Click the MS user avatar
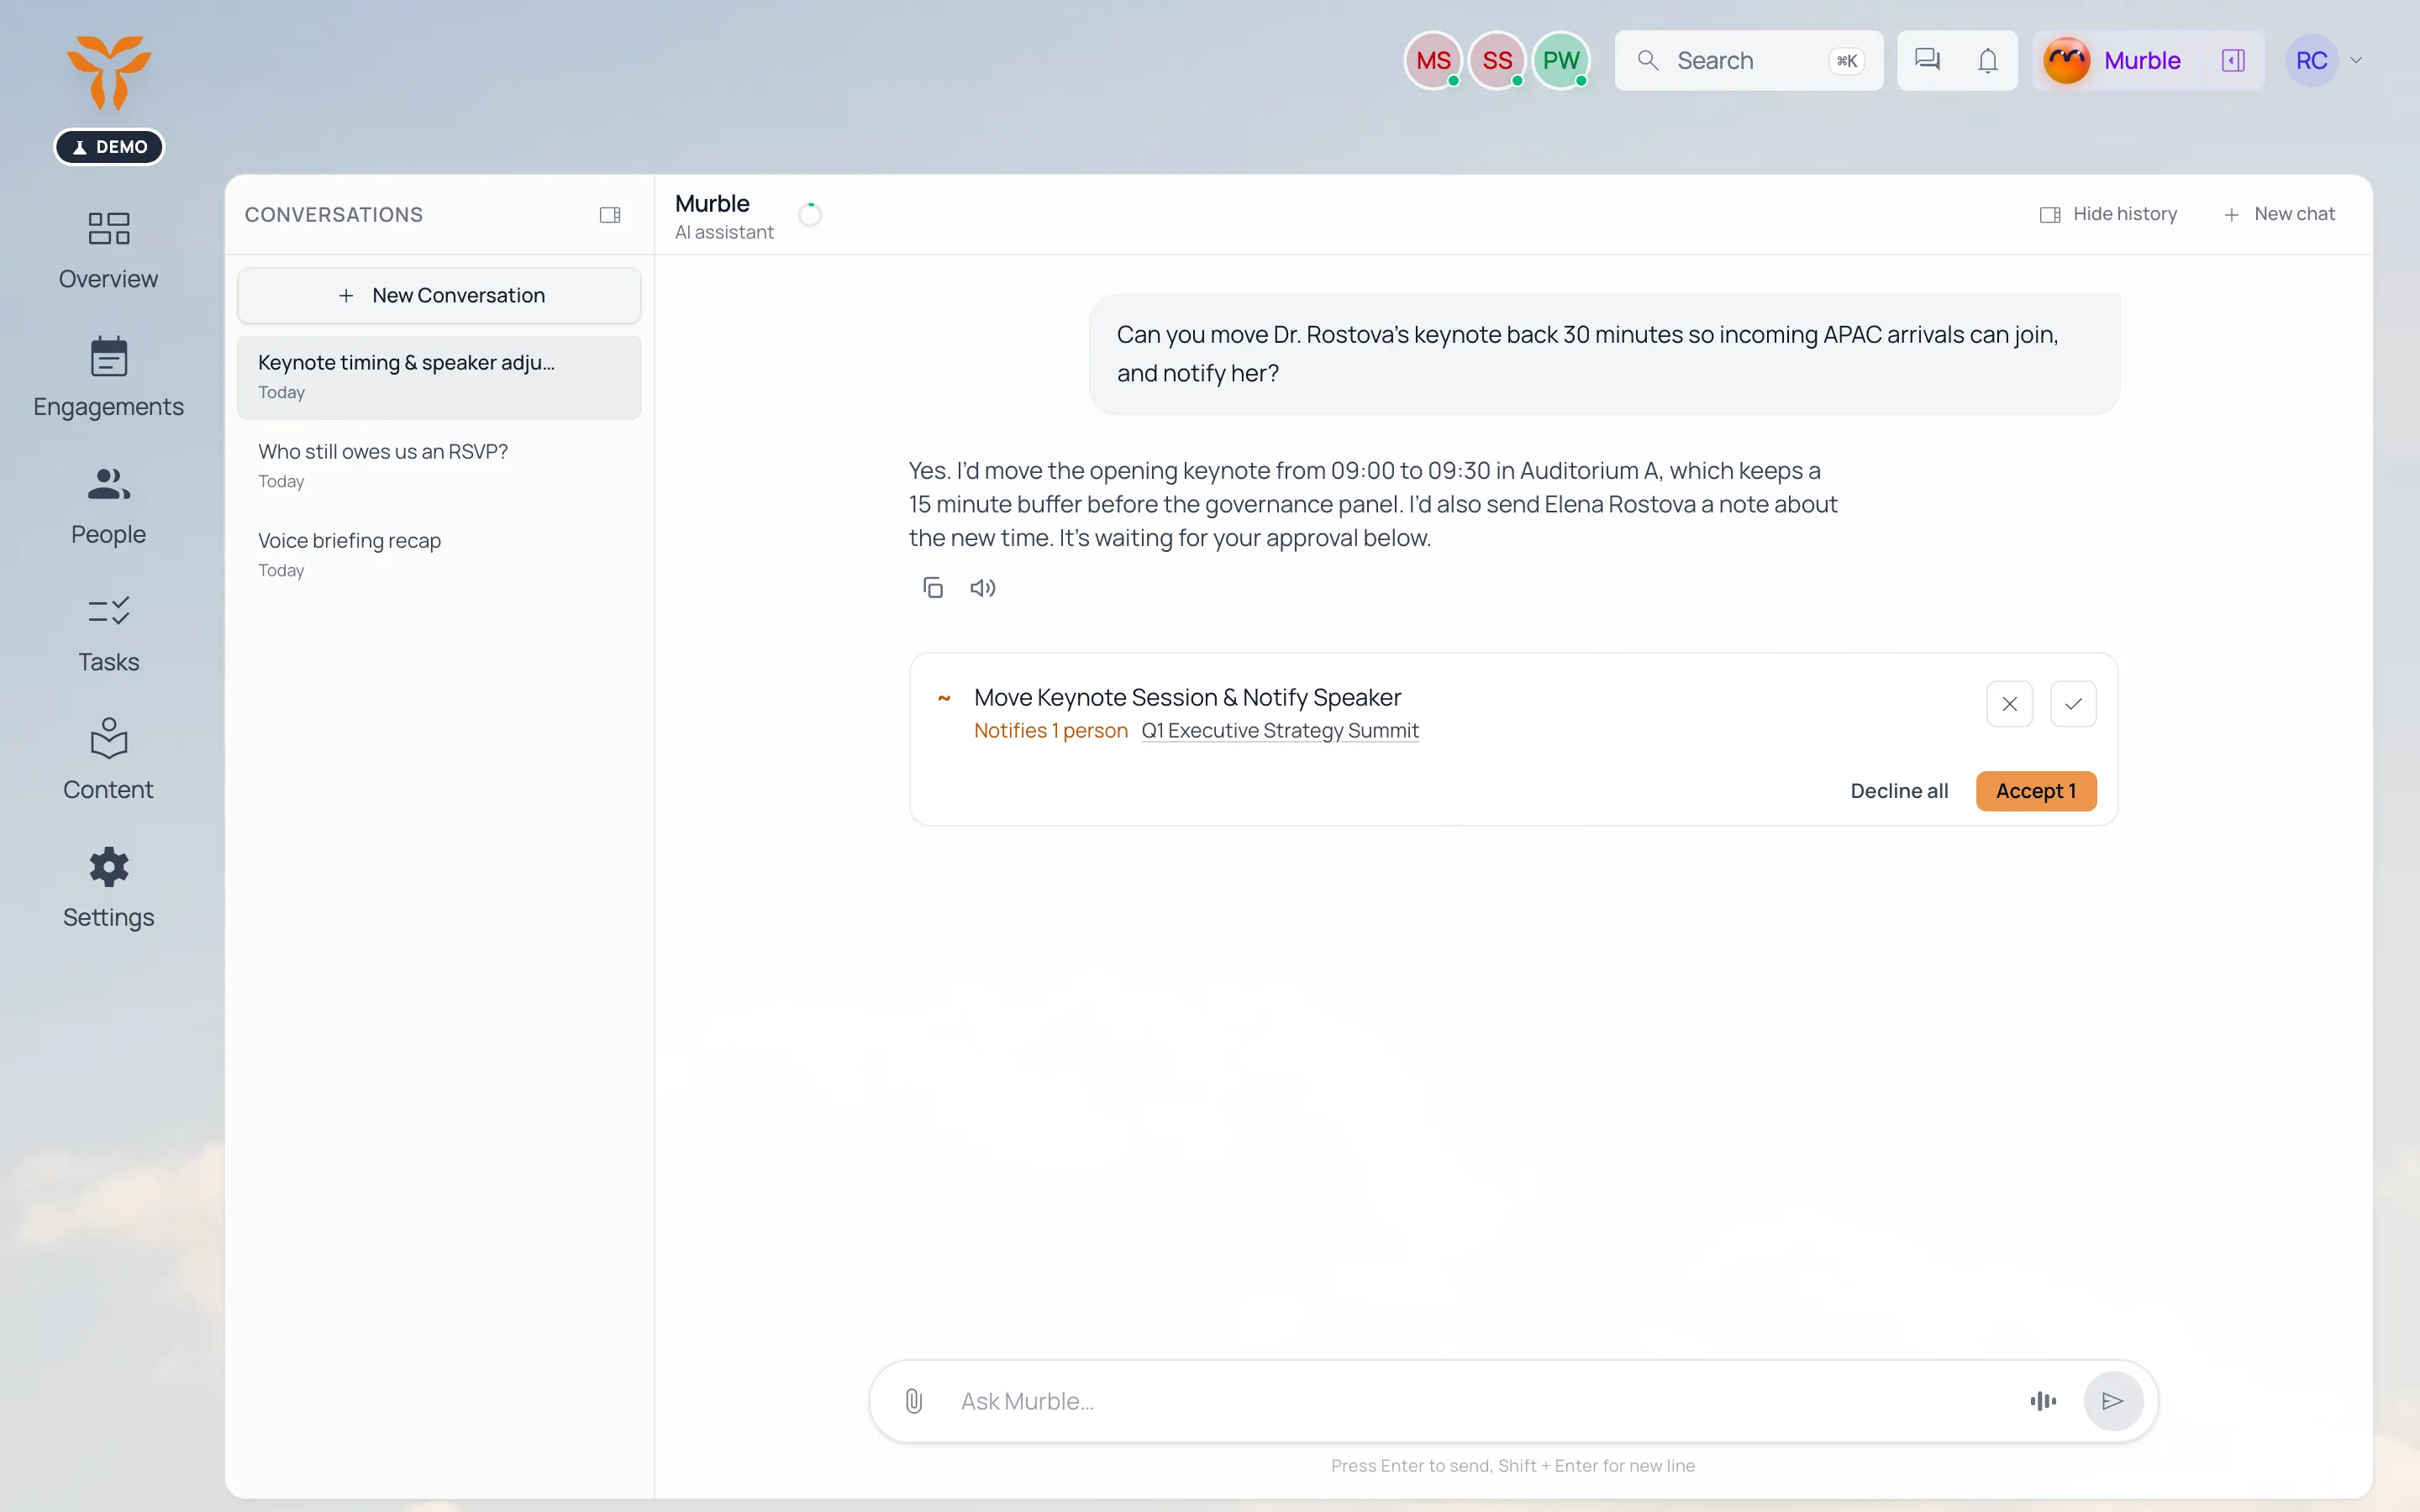This screenshot has height=1512, width=2420. (x=1433, y=60)
